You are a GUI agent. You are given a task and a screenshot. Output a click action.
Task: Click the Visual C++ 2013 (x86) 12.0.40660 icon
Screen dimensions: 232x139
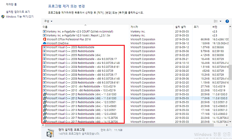[x=44, y=114]
